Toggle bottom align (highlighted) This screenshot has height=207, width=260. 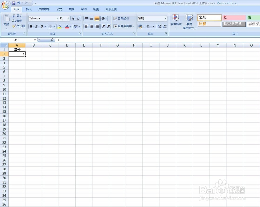[97, 18]
